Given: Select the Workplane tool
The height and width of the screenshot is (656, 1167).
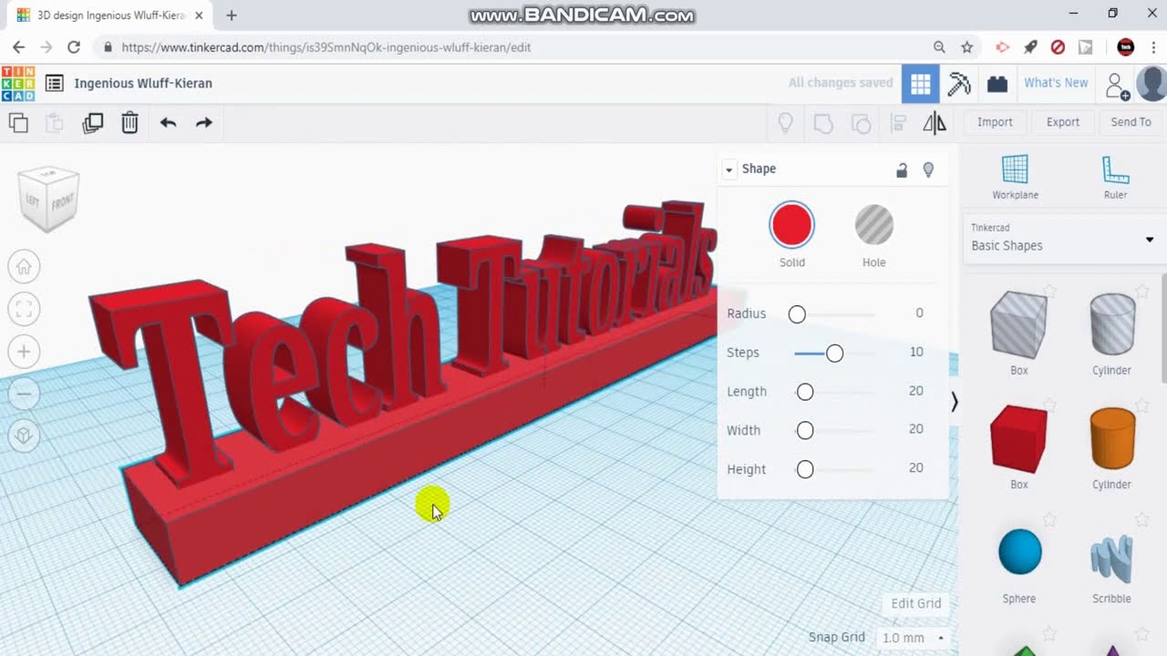Looking at the screenshot, I should click(x=1015, y=177).
